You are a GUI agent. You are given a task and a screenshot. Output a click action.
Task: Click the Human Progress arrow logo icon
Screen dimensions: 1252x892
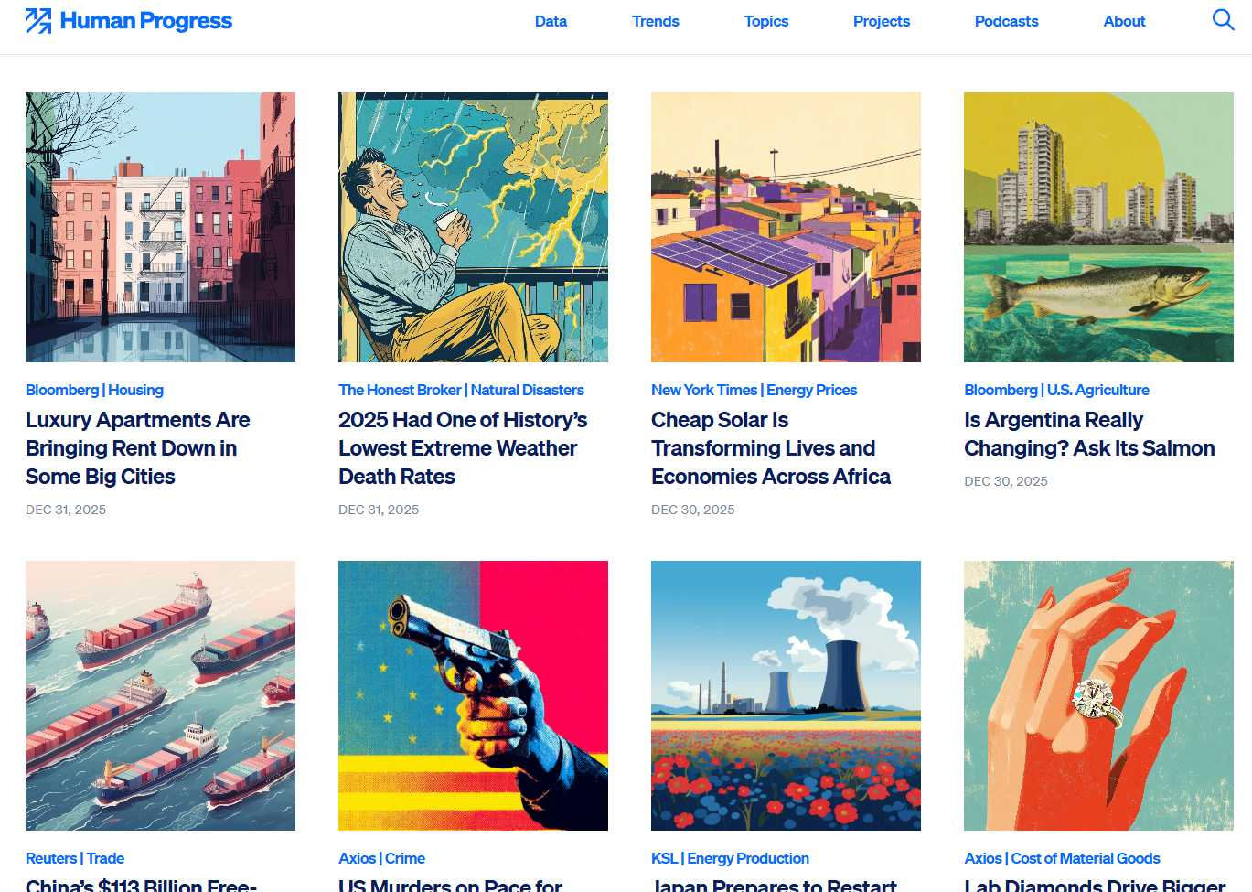(38, 21)
